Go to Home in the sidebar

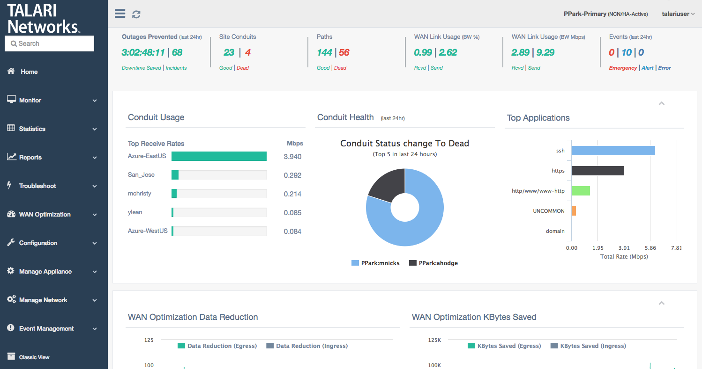coord(29,72)
